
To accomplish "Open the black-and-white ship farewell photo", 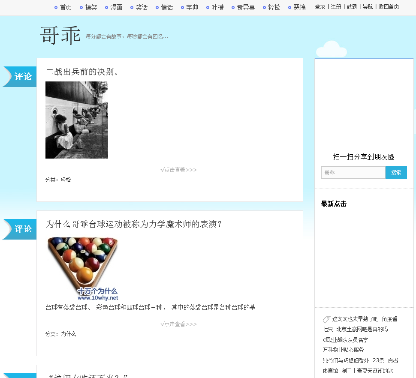I will [77, 120].
